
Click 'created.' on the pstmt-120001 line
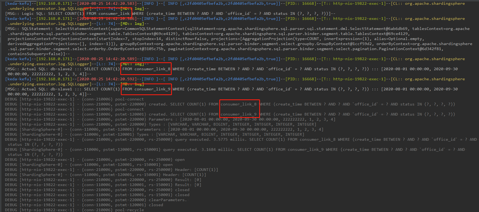(x=158, y=114)
